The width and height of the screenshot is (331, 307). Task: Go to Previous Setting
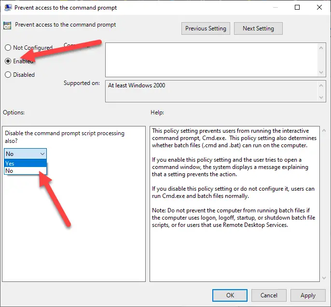[206, 28]
